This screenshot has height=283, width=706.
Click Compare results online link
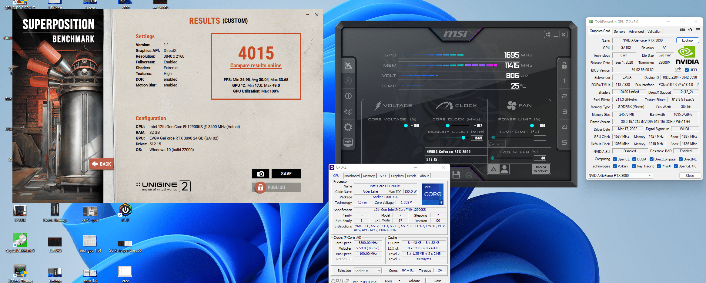pyautogui.click(x=256, y=66)
